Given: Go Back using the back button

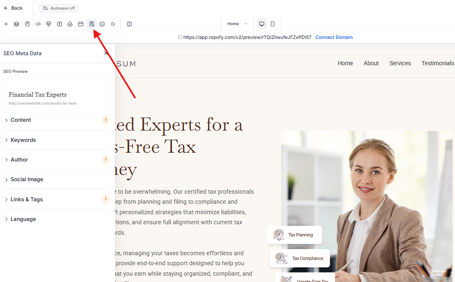Looking at the screenshot, I should [x=13, y=8].
